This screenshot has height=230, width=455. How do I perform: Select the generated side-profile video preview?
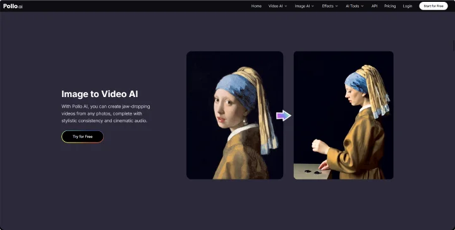tap(344, 115)
